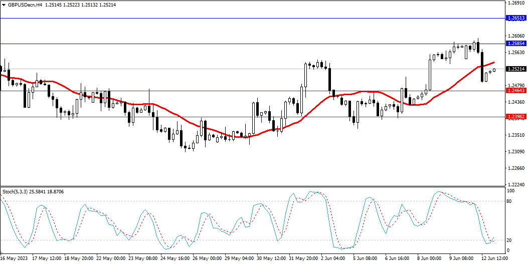
Task: Click the OHLC quote 1.25145 1.25223 1.25132 1.25214
Action: click(80, 5)
